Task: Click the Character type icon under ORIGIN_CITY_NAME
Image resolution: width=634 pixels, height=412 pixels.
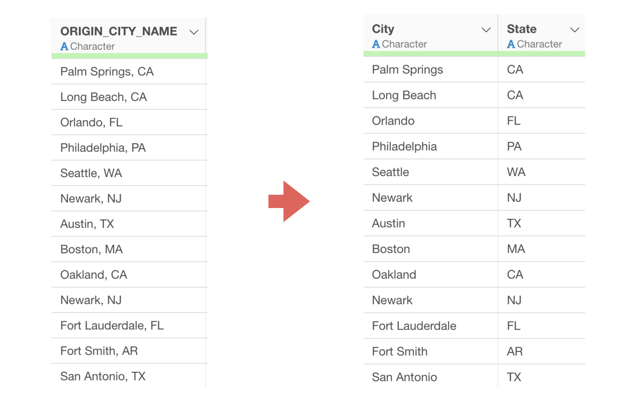Action: point(64,46)
